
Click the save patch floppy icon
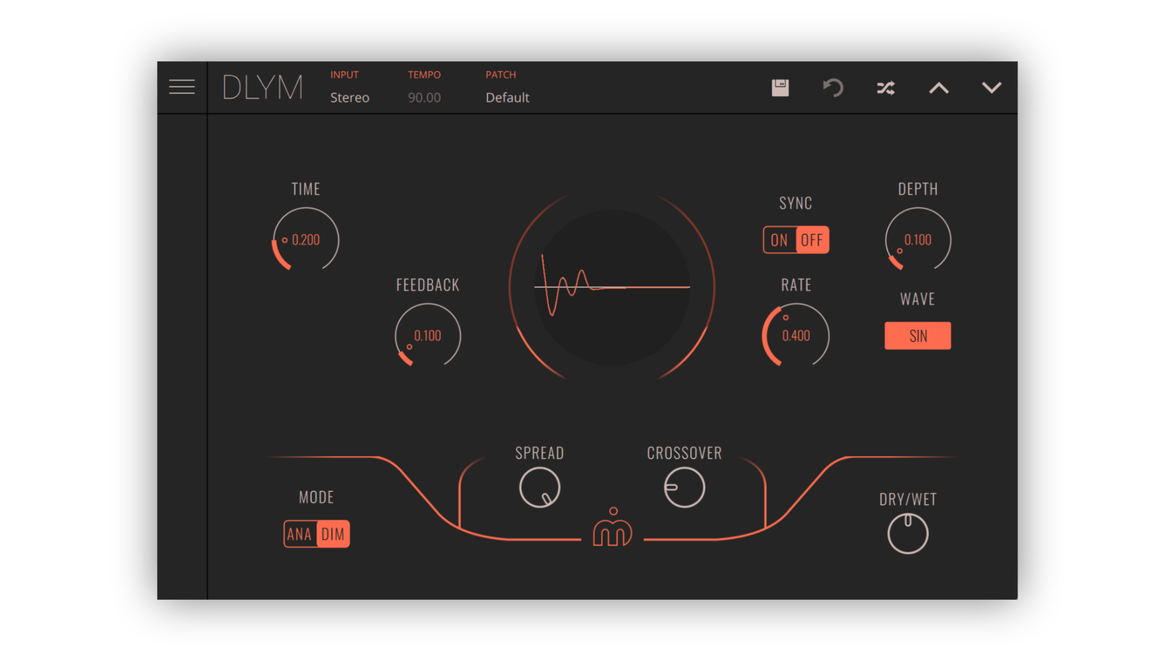point(780,88)
